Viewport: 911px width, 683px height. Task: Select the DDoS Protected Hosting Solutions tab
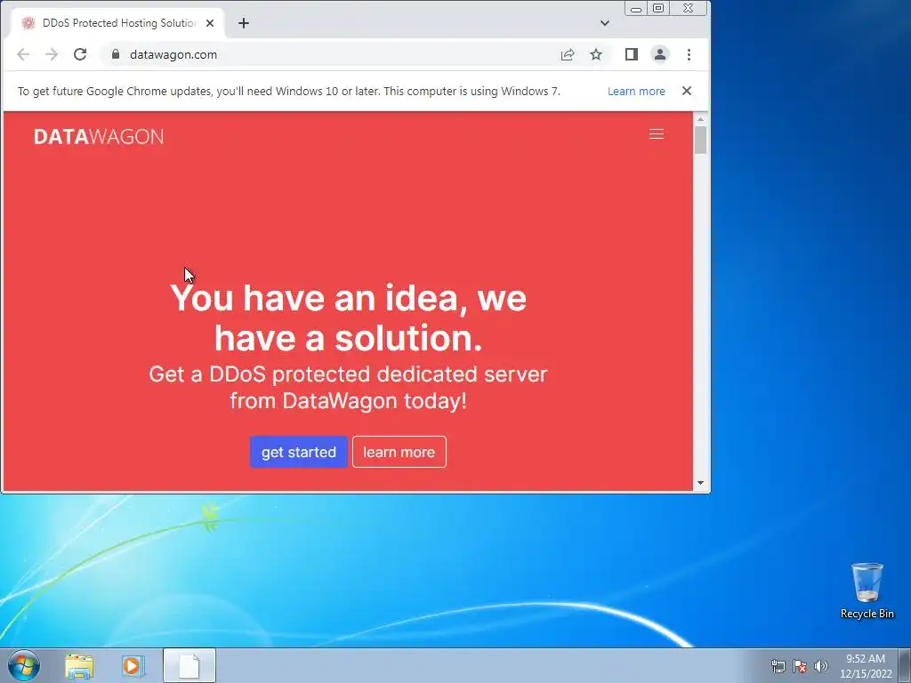tap(118, 23)
